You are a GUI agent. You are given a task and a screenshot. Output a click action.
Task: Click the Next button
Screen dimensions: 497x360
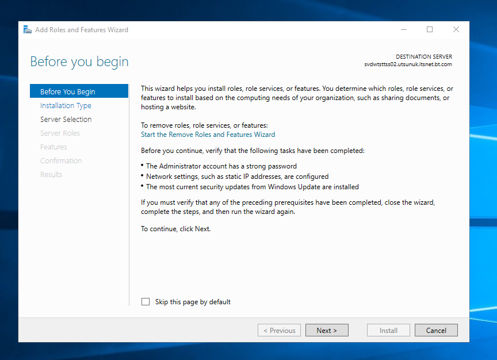click(327, 330)
